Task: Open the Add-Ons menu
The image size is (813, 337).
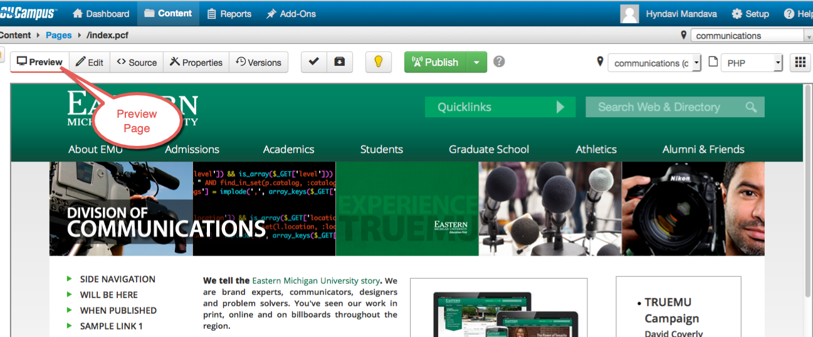Action: (291, 13)
